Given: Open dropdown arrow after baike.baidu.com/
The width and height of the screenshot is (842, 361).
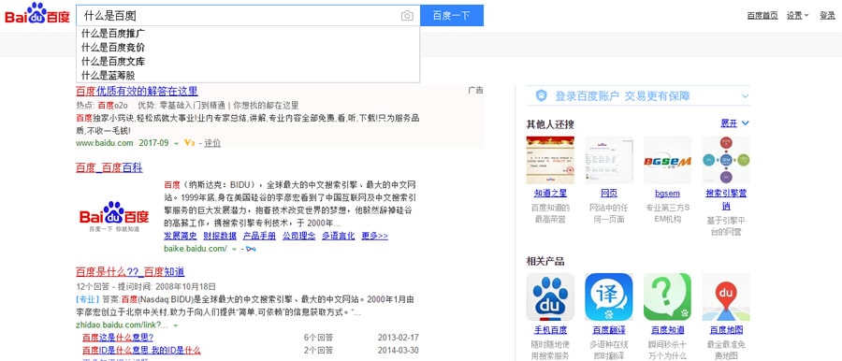Looking at the screenshot, I should [234, 250].
